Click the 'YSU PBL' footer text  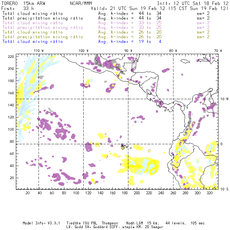coord(90,223)
